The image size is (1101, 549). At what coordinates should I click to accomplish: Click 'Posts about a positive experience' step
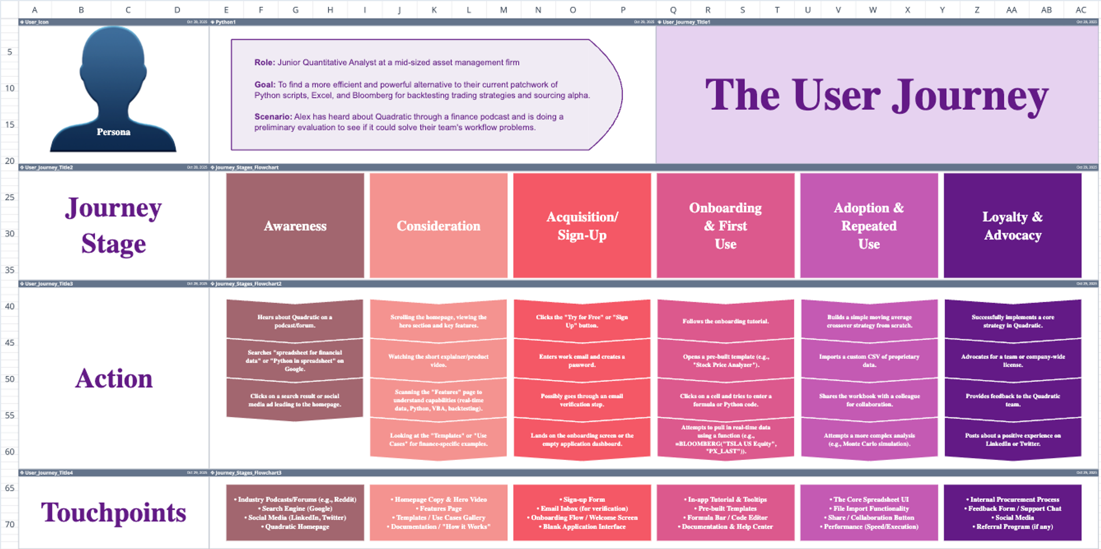1012,440
